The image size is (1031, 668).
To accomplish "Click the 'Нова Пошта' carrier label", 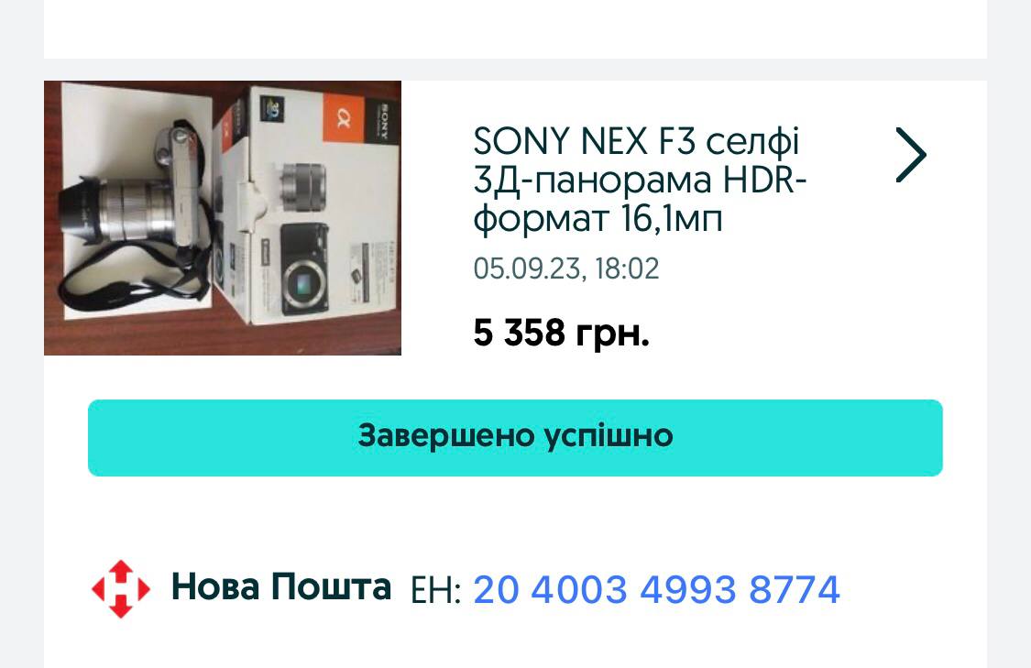I will [280, 586].
